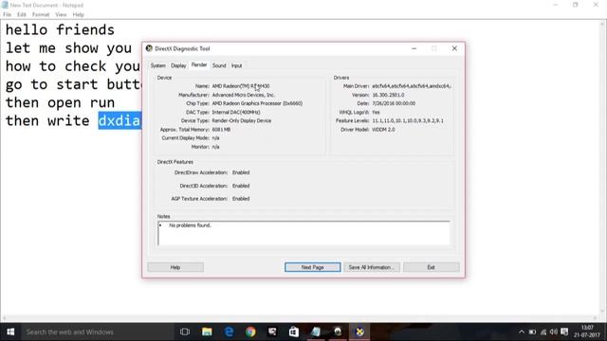607x341 pixels.
Task: Click the Notepad window title icon
Action: (x=5, y=5)
